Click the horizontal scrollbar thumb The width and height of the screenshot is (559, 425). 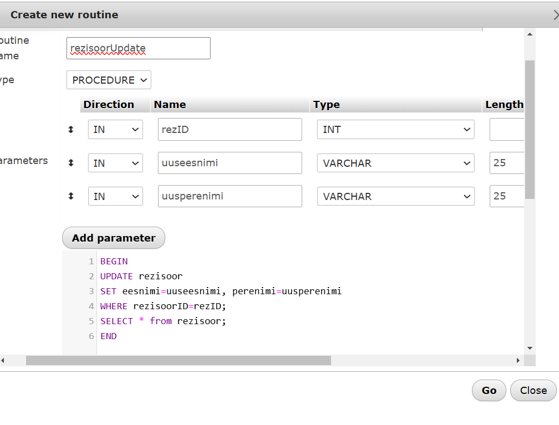178,360
